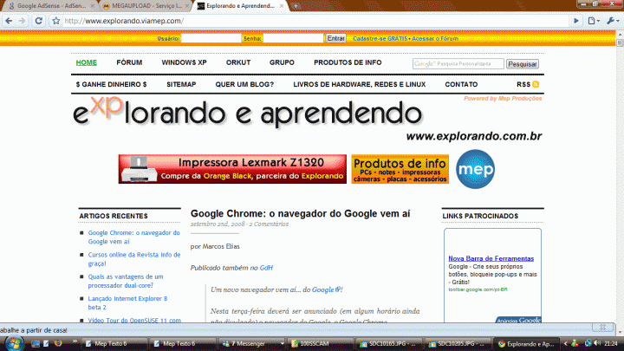624x351 pixels.
Task: Open the Windows Start orb
Action: pos(14,343)
